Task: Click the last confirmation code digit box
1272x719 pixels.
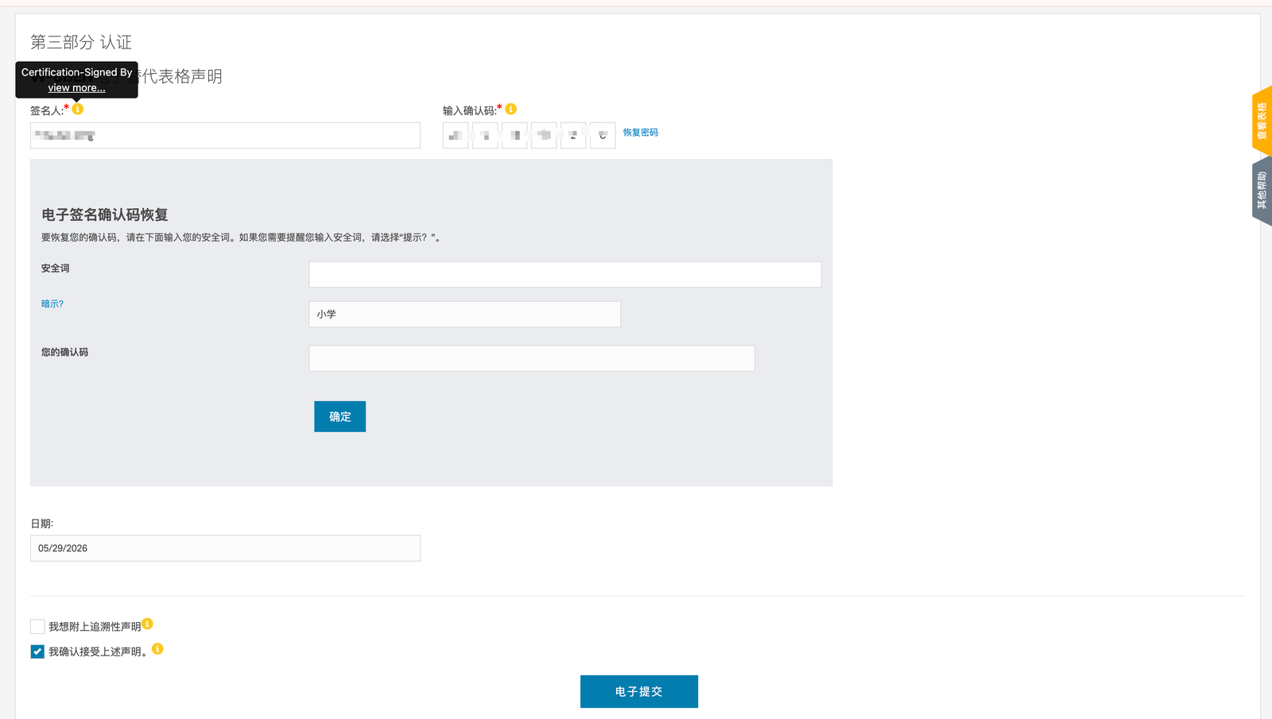Action: click(x=603, y=135)
